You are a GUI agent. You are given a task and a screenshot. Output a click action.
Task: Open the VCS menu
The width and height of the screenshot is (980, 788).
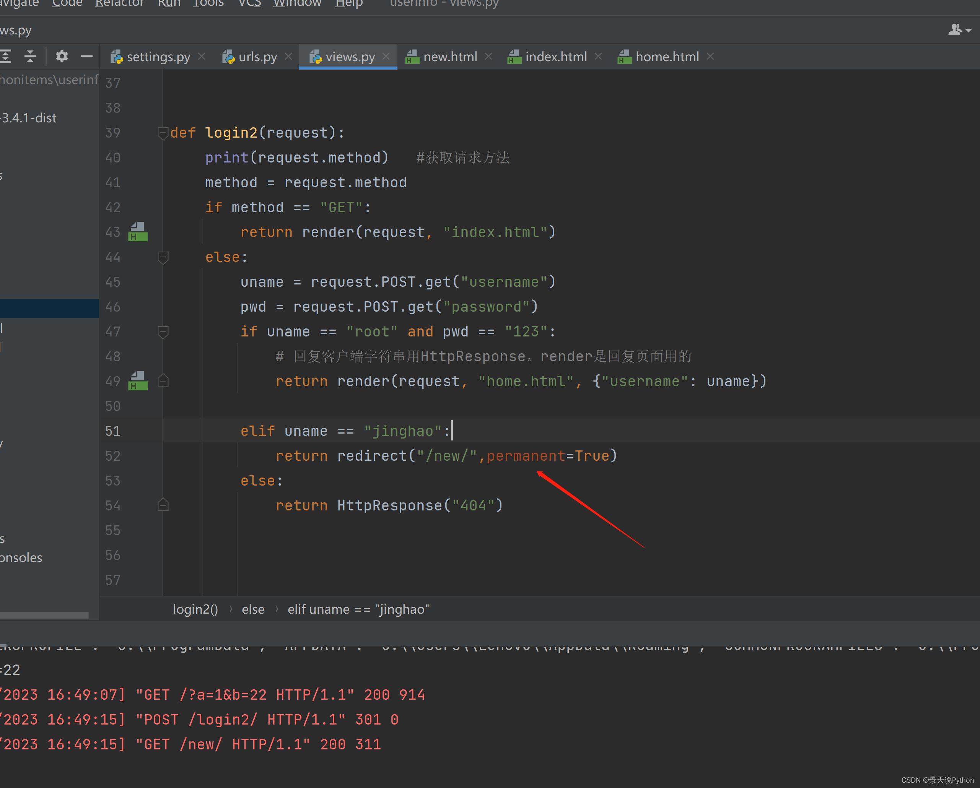pos(249,4)
